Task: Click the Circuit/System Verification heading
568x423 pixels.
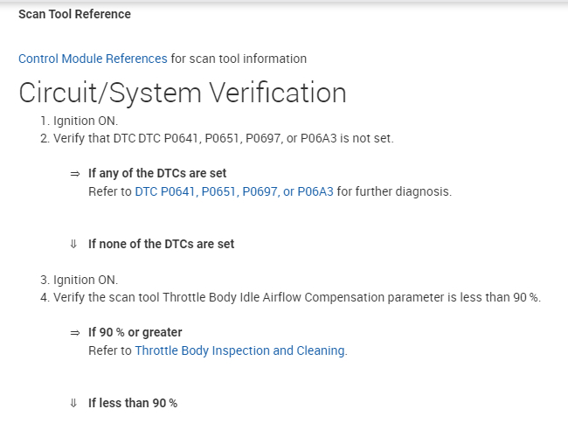Action: [182, 93]
